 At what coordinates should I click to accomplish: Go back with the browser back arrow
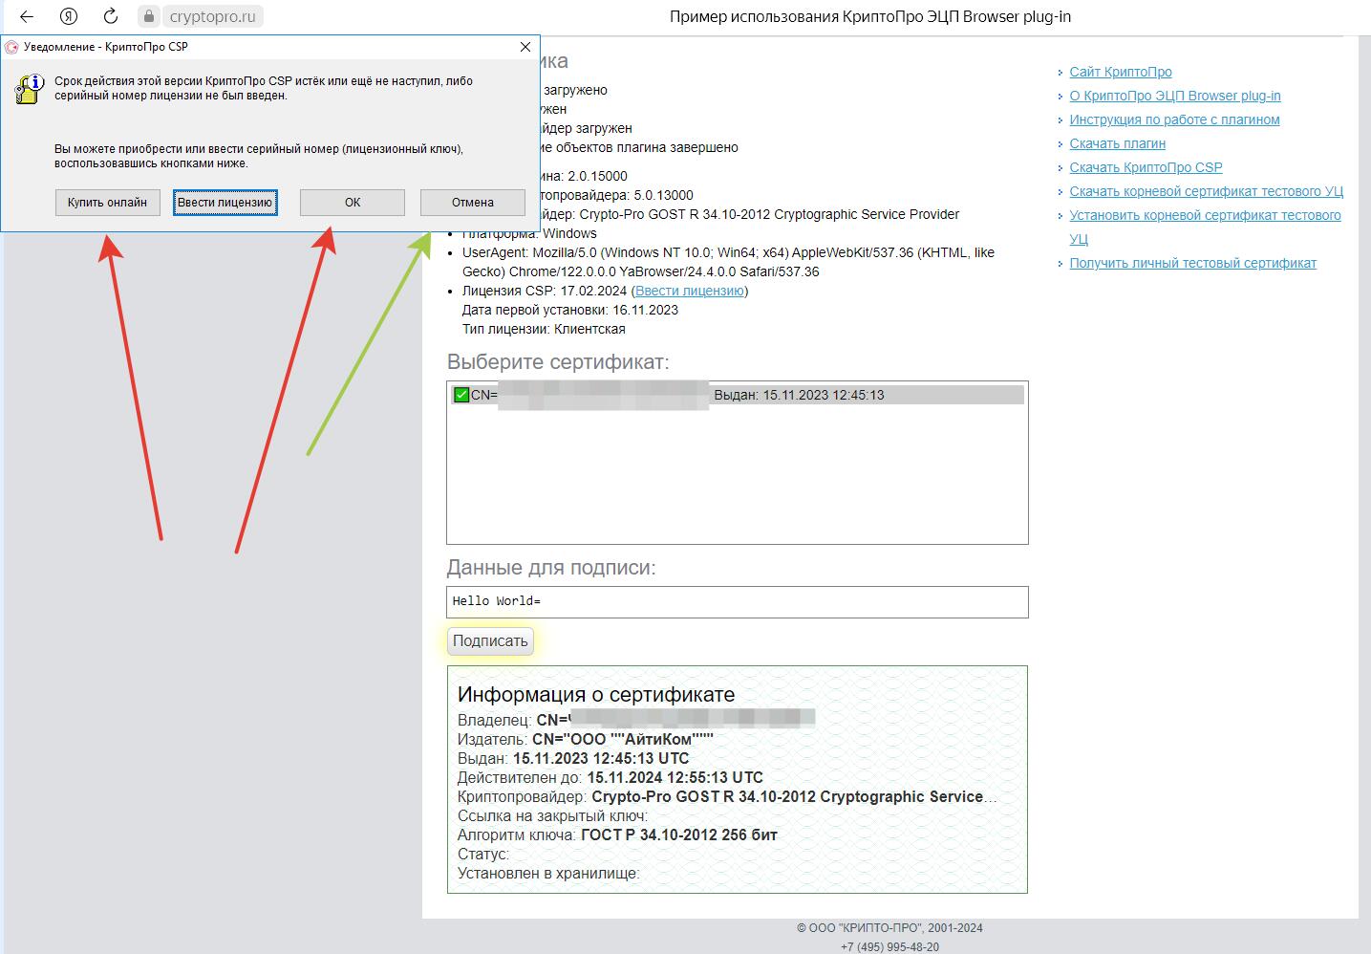tap(27, 16)
